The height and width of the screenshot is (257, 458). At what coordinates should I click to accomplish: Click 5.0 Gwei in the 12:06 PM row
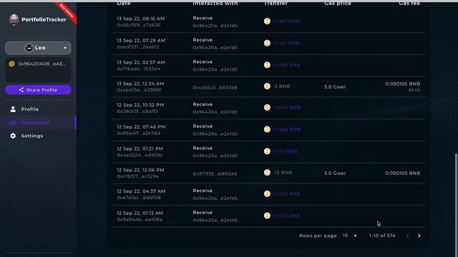pos(335,173)
